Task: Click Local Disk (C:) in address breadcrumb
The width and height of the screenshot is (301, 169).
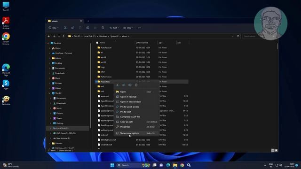Action: pos(89,36)
